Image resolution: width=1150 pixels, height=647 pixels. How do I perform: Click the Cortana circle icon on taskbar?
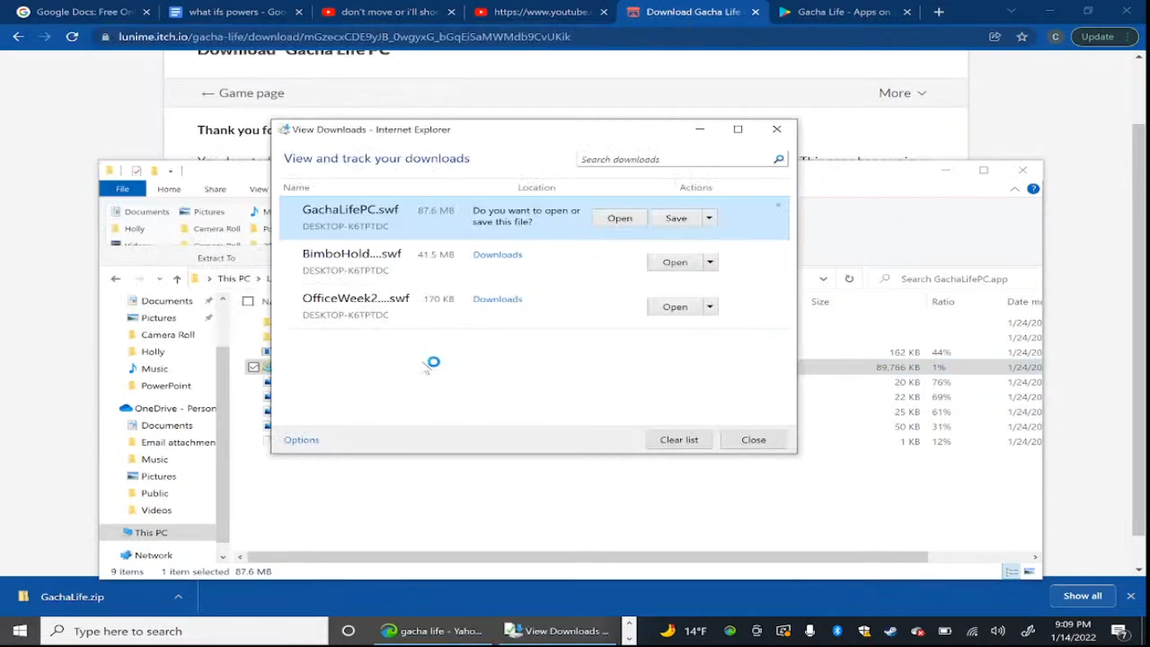click(x=348, y=630)
